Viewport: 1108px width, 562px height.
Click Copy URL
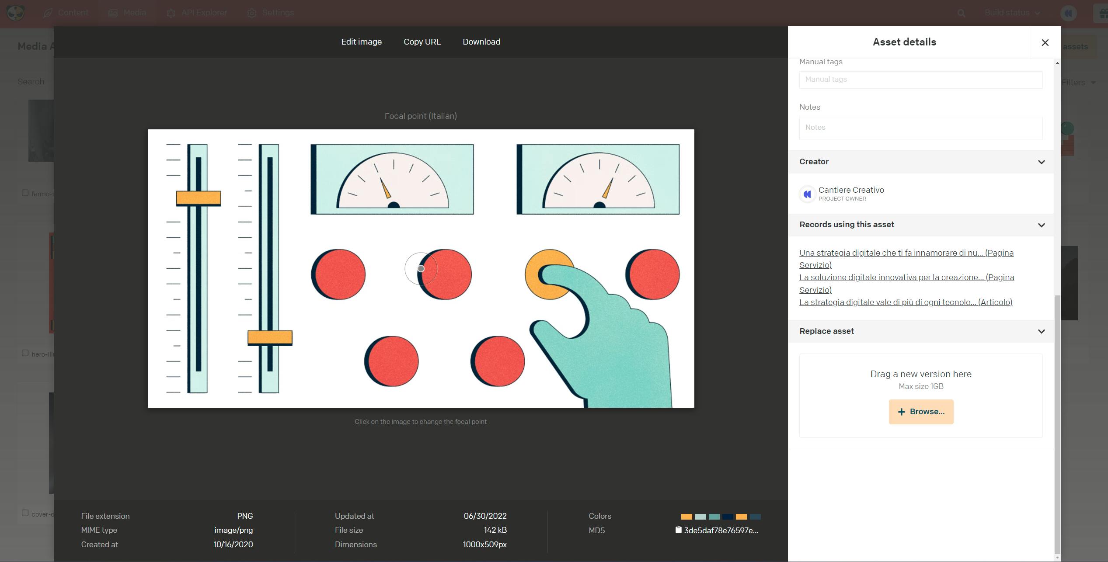pos(422,42)
